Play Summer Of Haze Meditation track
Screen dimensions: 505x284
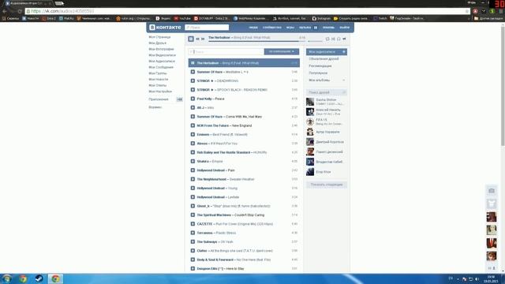click(x=193, y=72)
